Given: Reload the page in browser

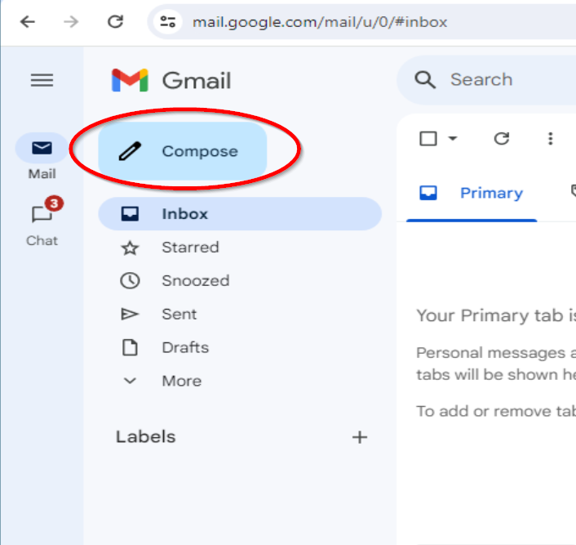Looking at the screenshot, I should [115, 22].
